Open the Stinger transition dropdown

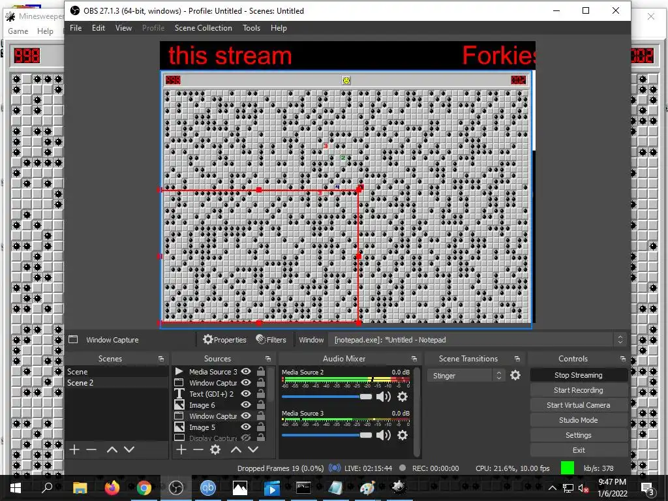coord(466,375)
